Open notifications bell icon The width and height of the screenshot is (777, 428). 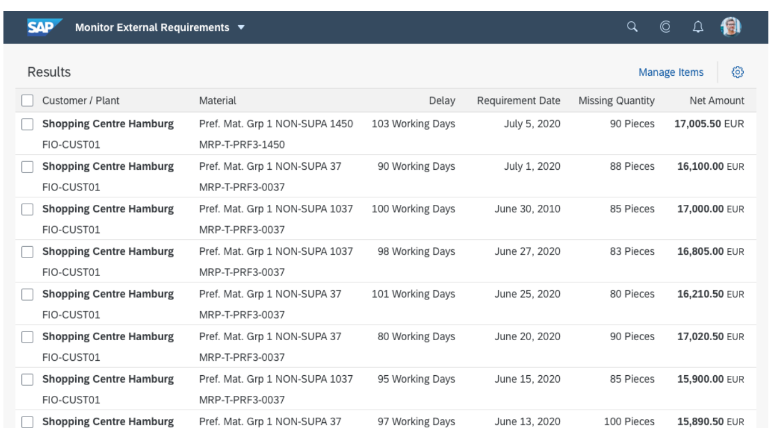(699, 26)
